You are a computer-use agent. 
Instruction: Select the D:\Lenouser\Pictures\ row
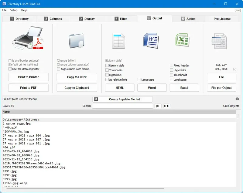click(x=119, y=120)
